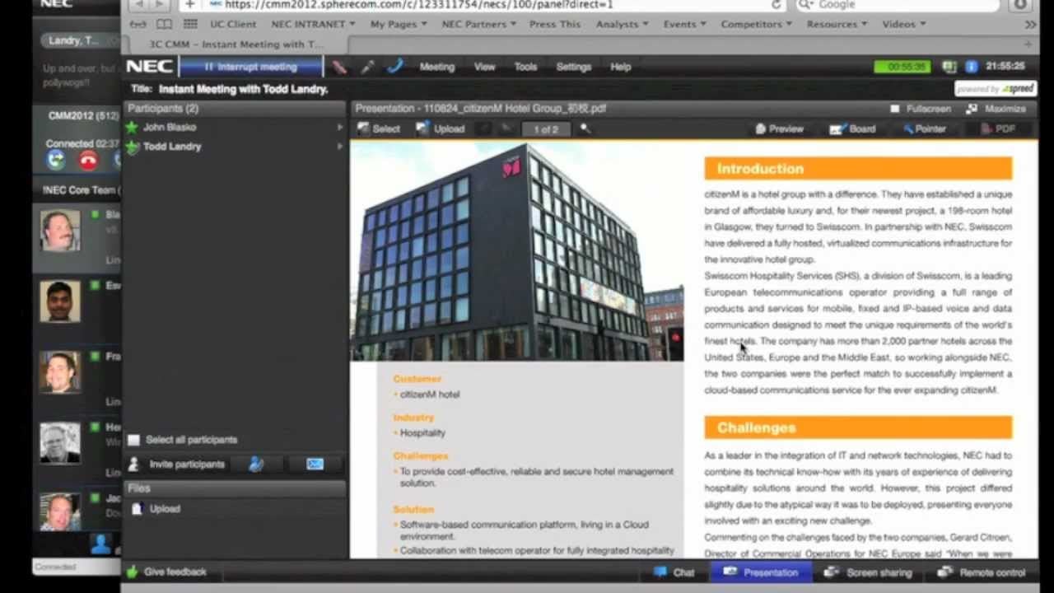Open the NEC INTRANET bookmark dropdown
Image resolution: width=1054 pixels, height=593 pixels.
313,25
